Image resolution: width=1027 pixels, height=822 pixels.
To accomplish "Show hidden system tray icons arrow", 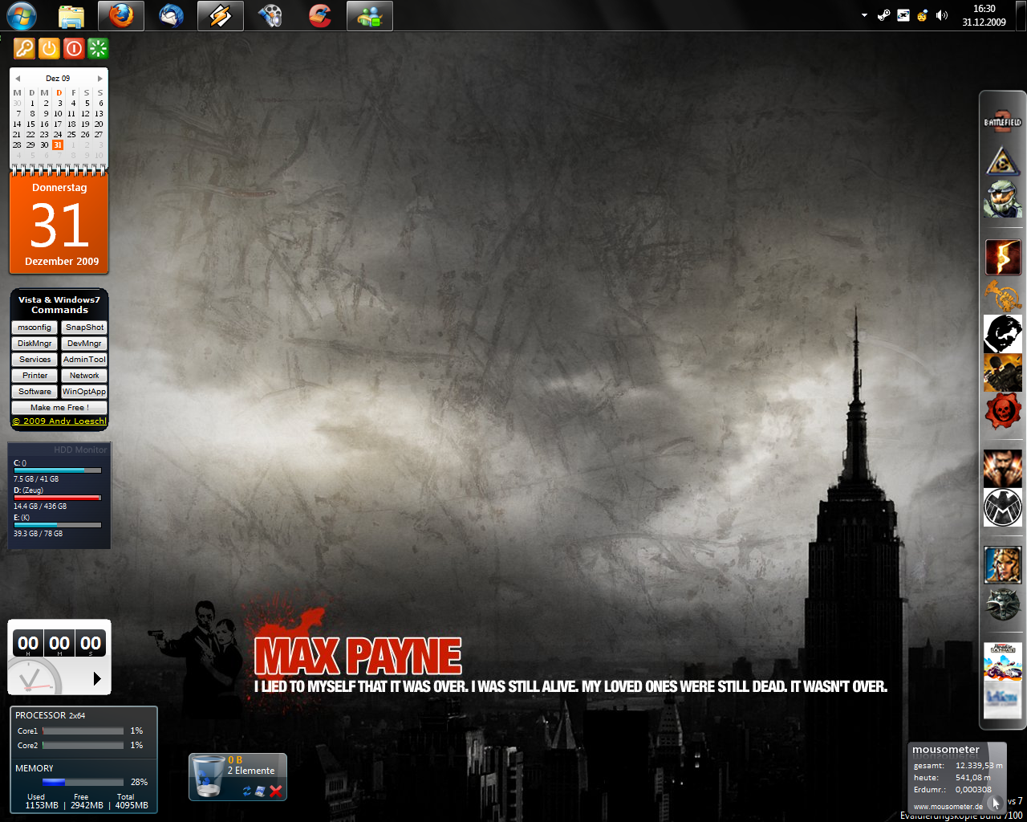I will click(x=864, y=15).
